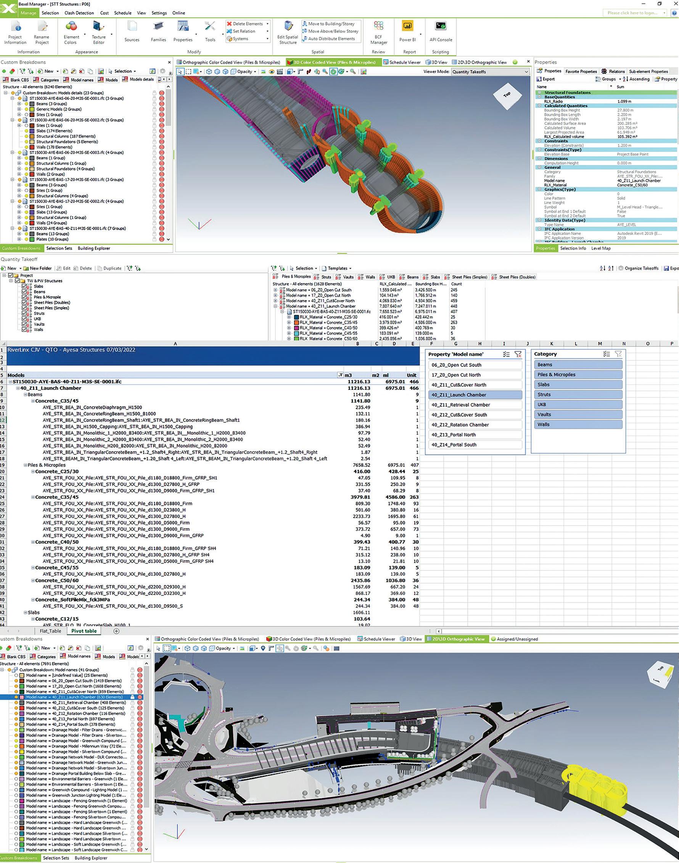The width and height of the screenshot is (679, 863).
Task: Open Edit Spatial Structure
Action: [288, 33]
